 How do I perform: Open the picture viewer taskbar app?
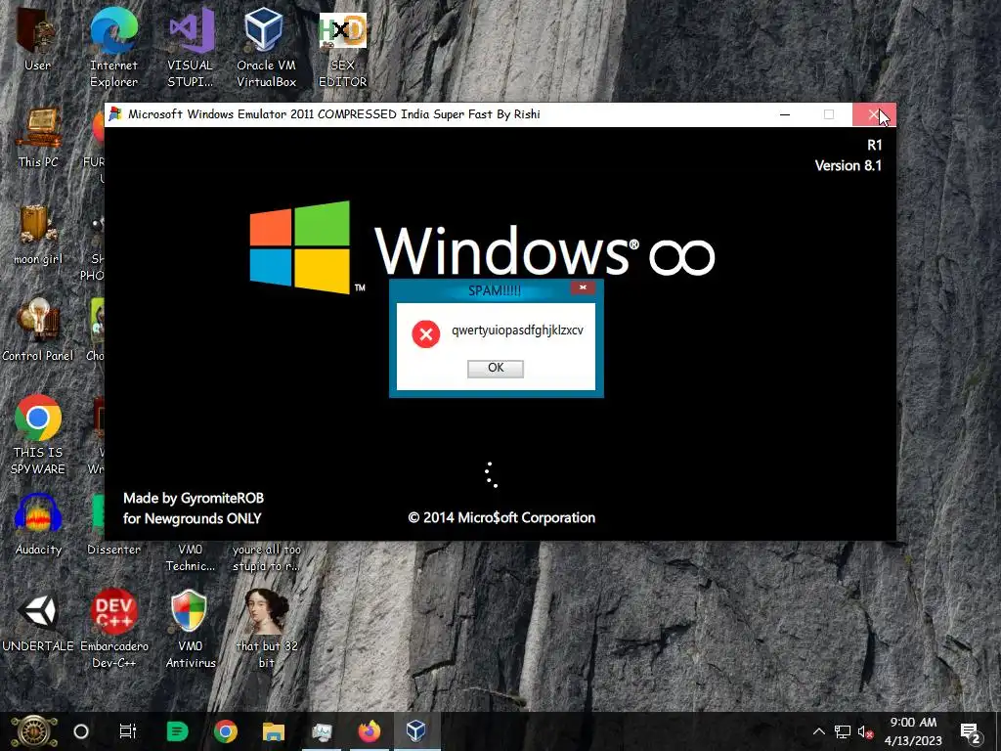[x=322, y=731]
